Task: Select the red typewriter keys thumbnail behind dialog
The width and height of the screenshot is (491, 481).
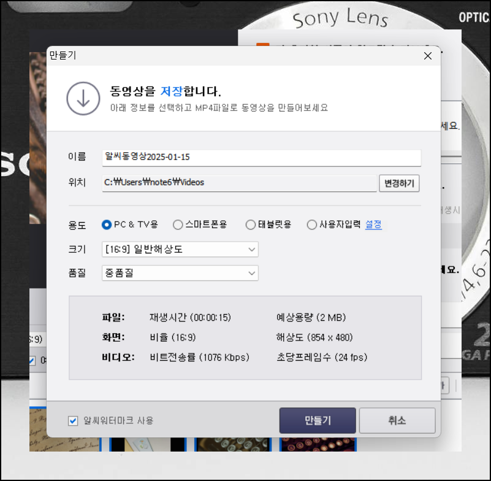Action: pos(319,445)
